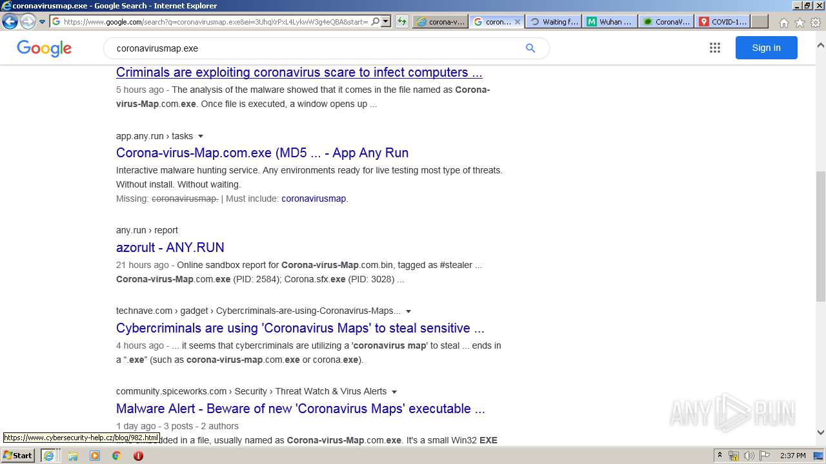The image size is (826, 464).
Task: Expand the technave.com result options arrow
Action: 408,311
